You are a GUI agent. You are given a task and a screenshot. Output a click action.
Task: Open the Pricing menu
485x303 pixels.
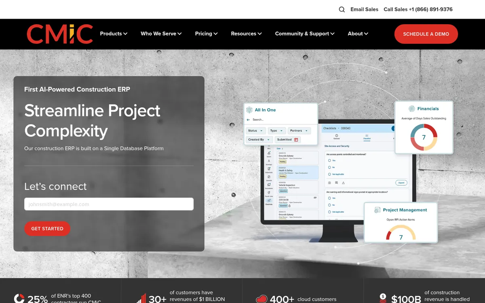[x=206, y=34]
